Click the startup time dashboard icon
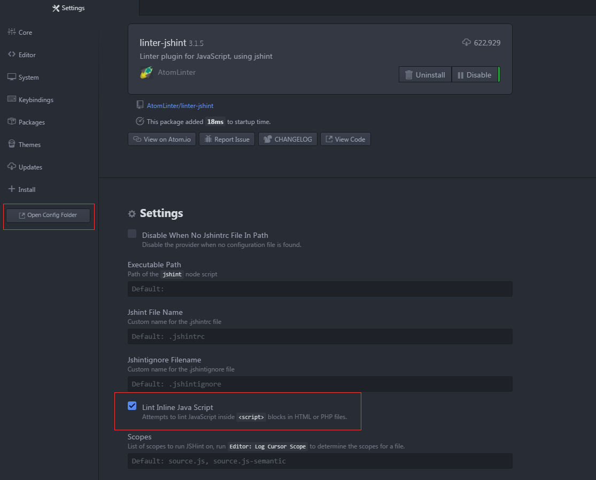 (x=140, y=121)
